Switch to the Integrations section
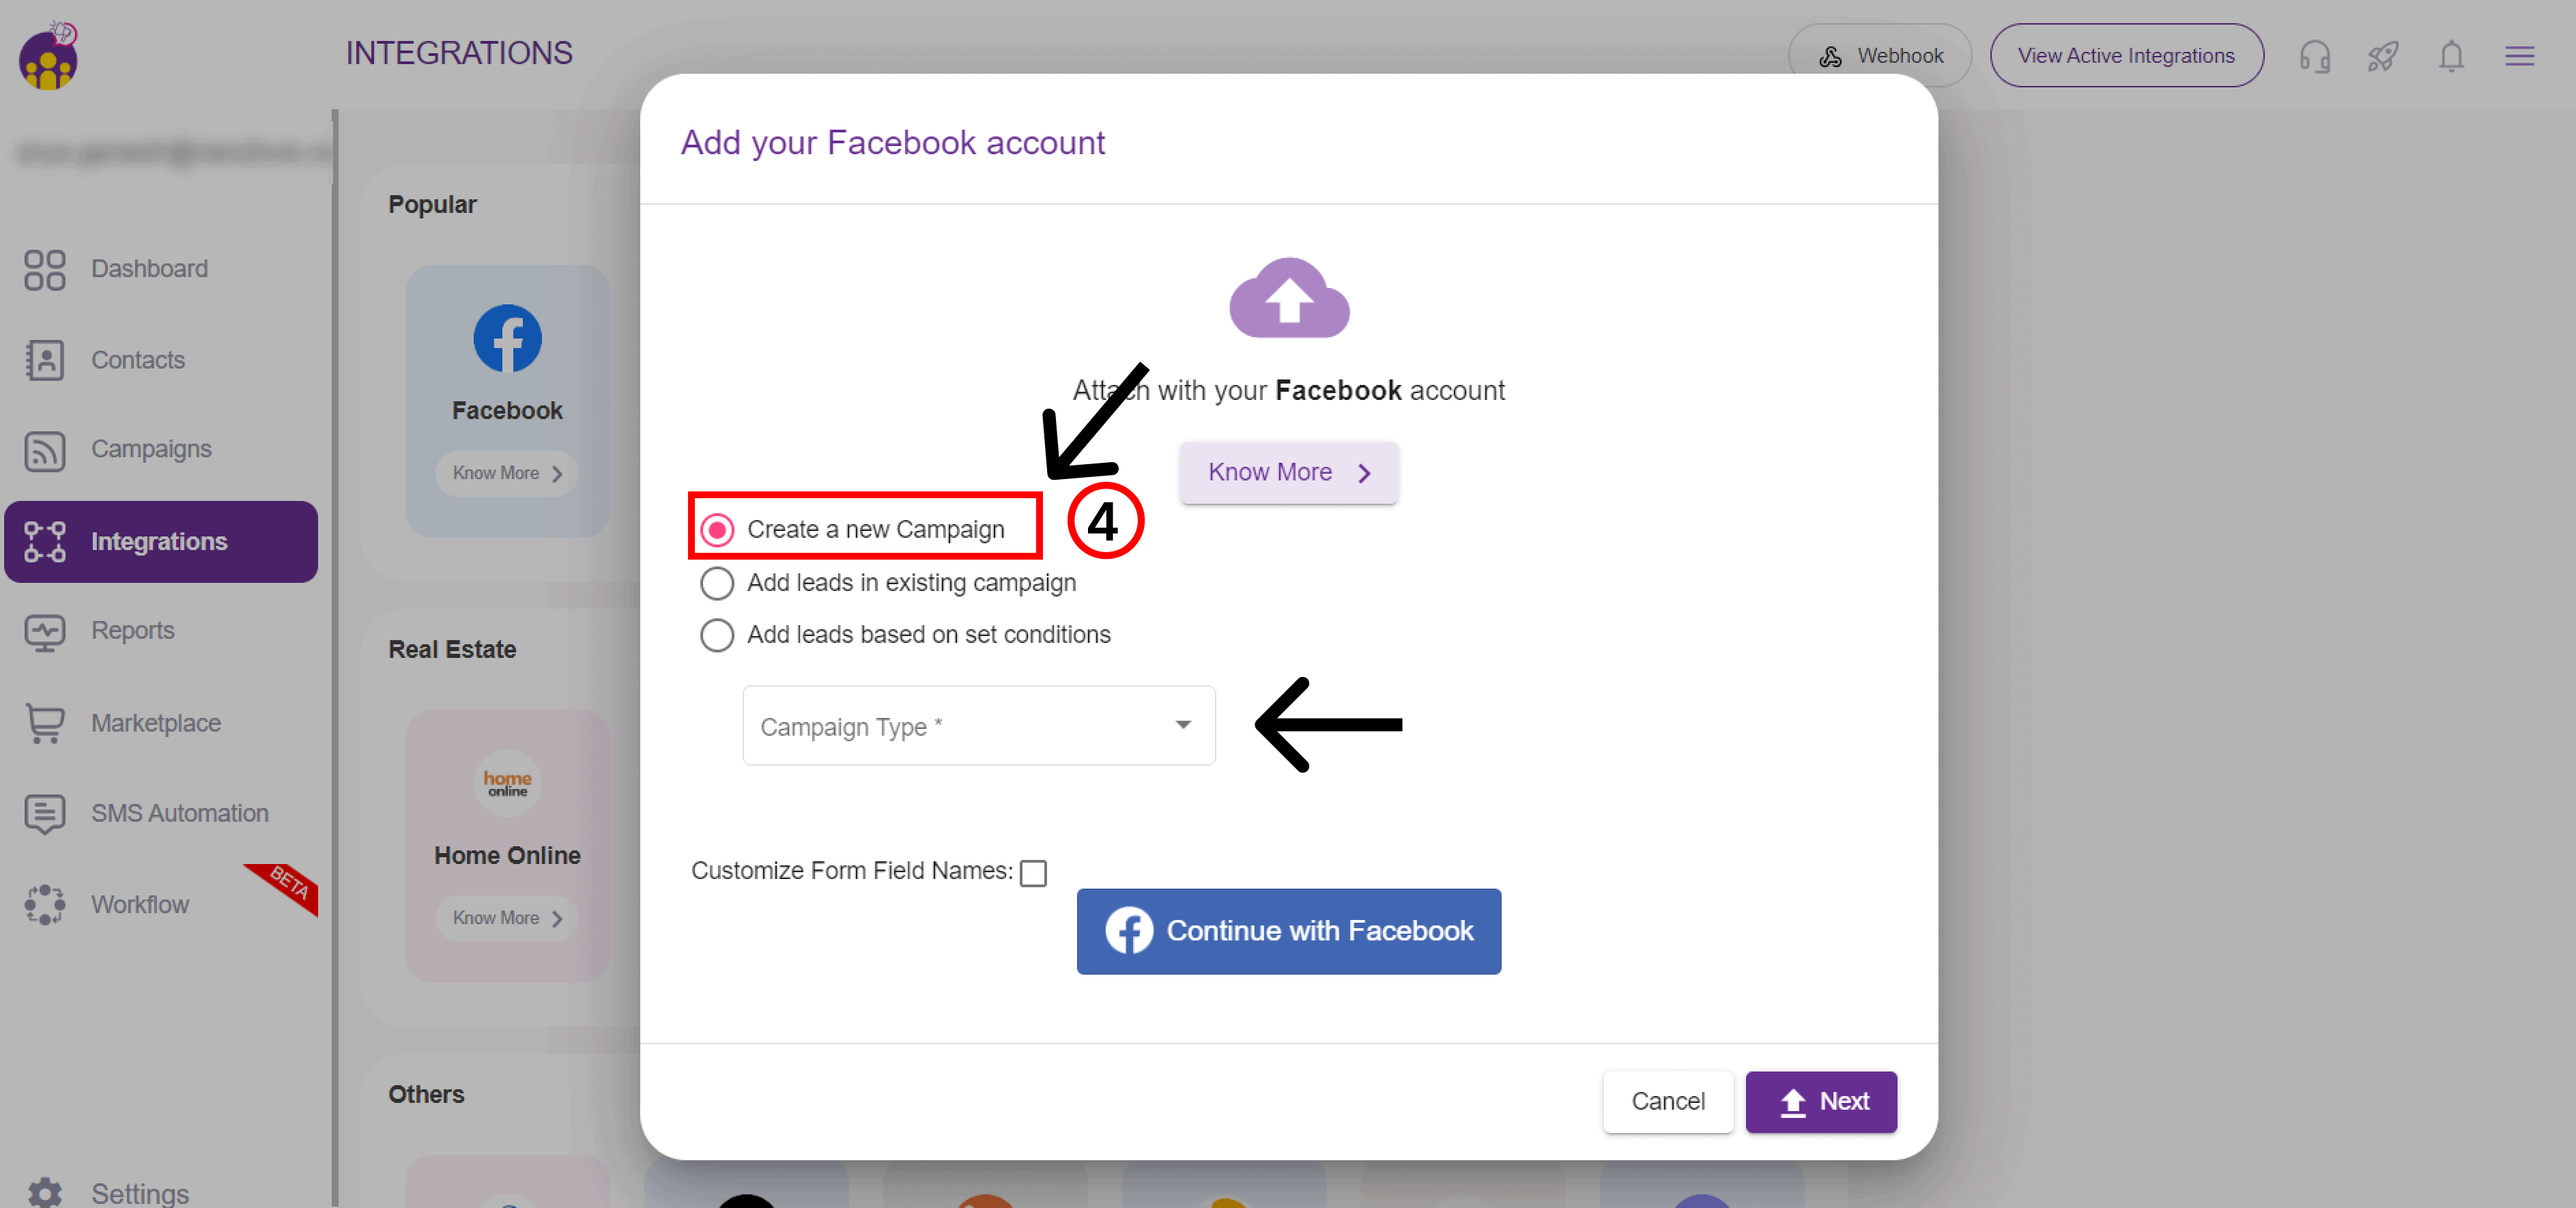Screen dimensions: 2576x1208 click(x=160, y=541)
